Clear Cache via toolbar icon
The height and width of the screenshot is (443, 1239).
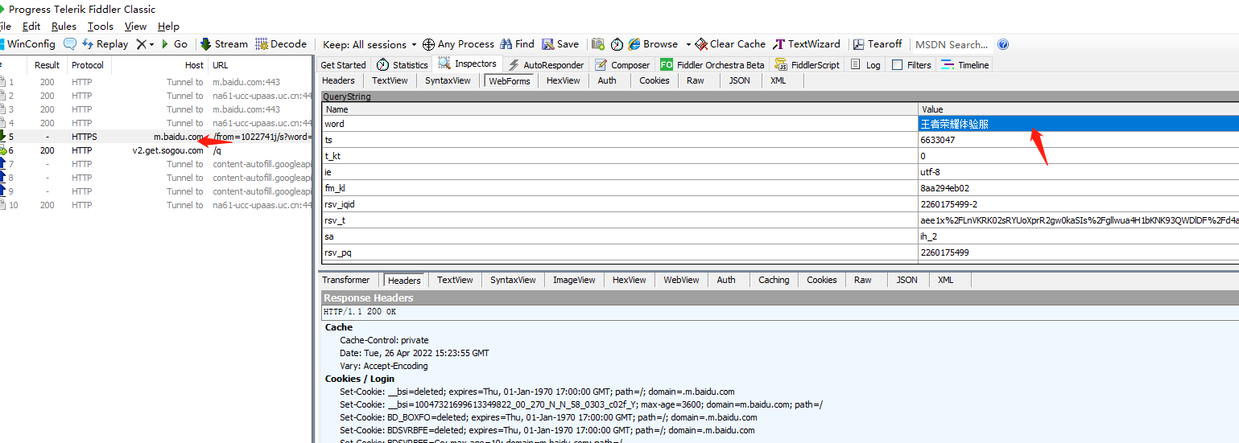[x=730, y=44]
